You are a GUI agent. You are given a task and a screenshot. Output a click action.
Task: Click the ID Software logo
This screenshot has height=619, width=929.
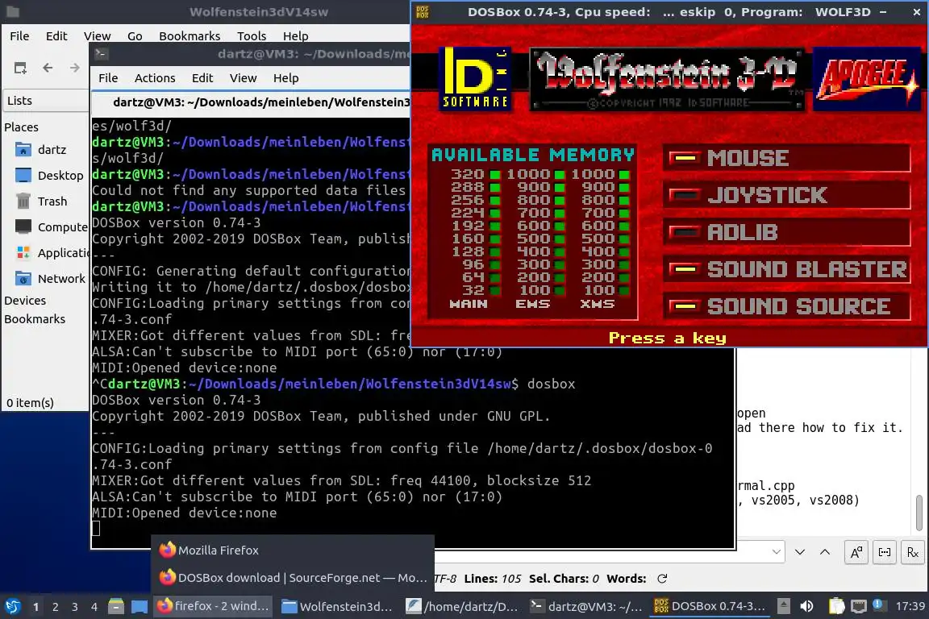tap(475, 78)
